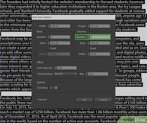
Task: Toggle the Columns Fixed checkbox
Action: [88, 48]
